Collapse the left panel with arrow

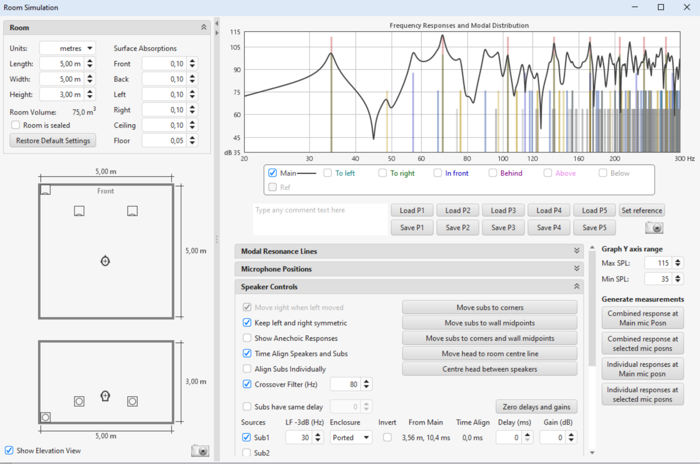(217, 24)
